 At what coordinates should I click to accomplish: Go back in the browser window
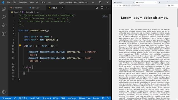(x=114, y=6)
